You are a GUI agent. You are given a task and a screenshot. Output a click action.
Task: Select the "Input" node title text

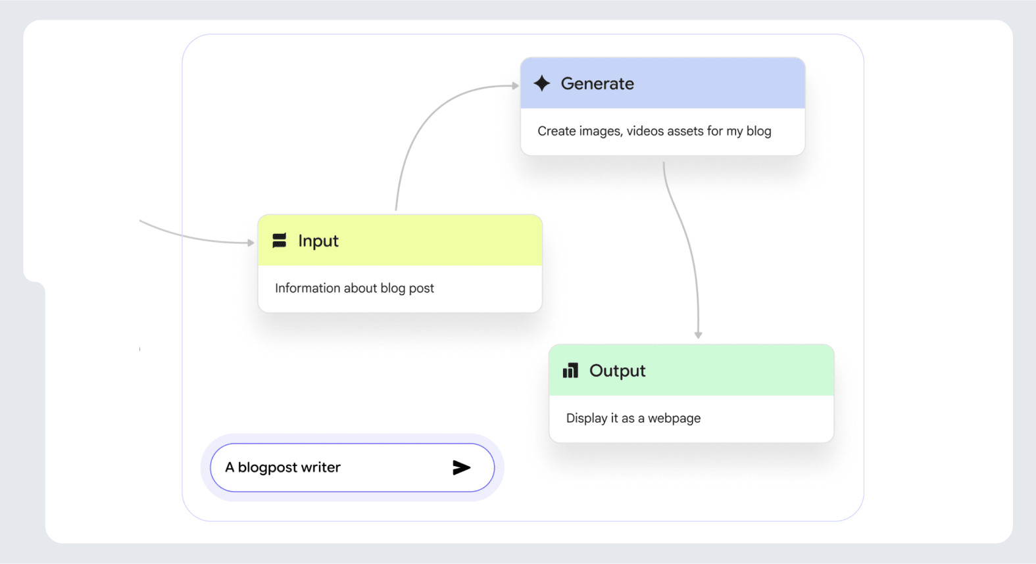[318, 241]
